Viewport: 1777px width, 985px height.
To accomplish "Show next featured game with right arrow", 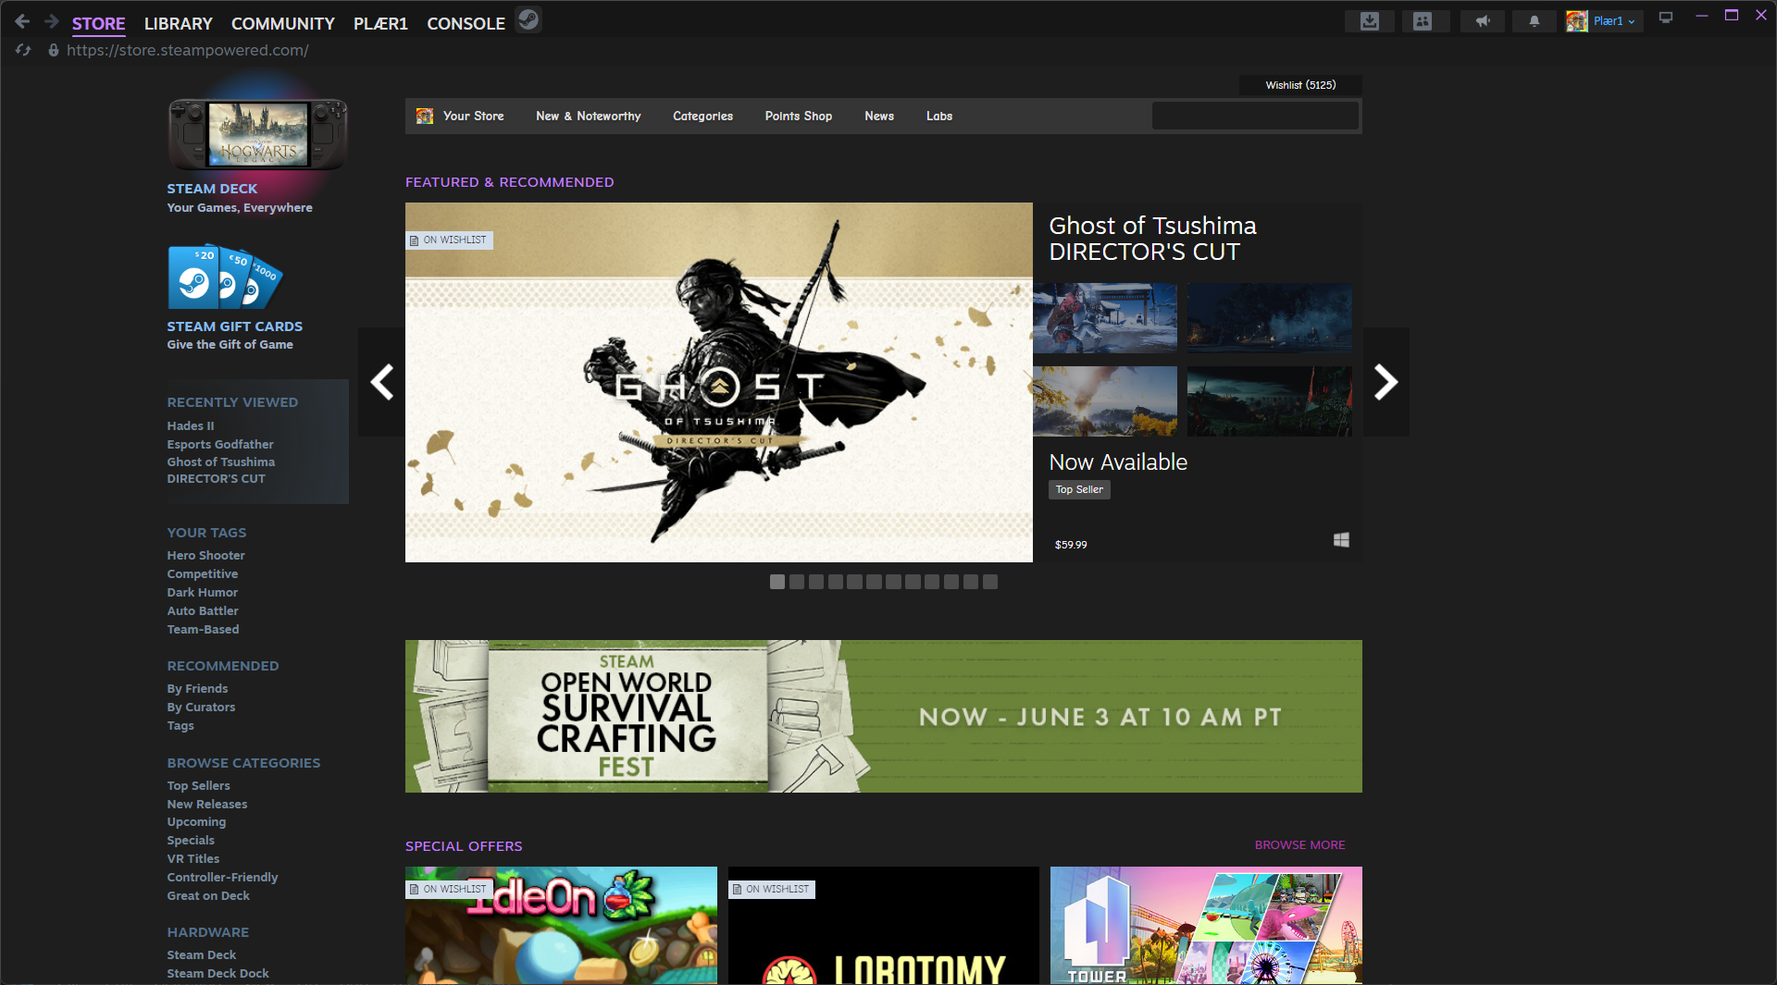I will tap(1386, 381).
